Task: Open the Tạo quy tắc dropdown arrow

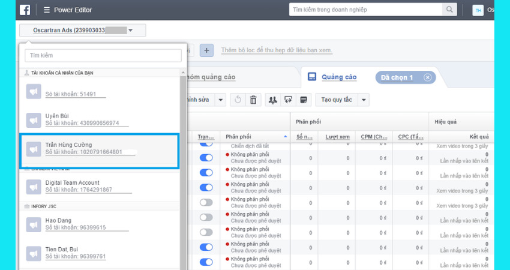Action: point(364,100)
